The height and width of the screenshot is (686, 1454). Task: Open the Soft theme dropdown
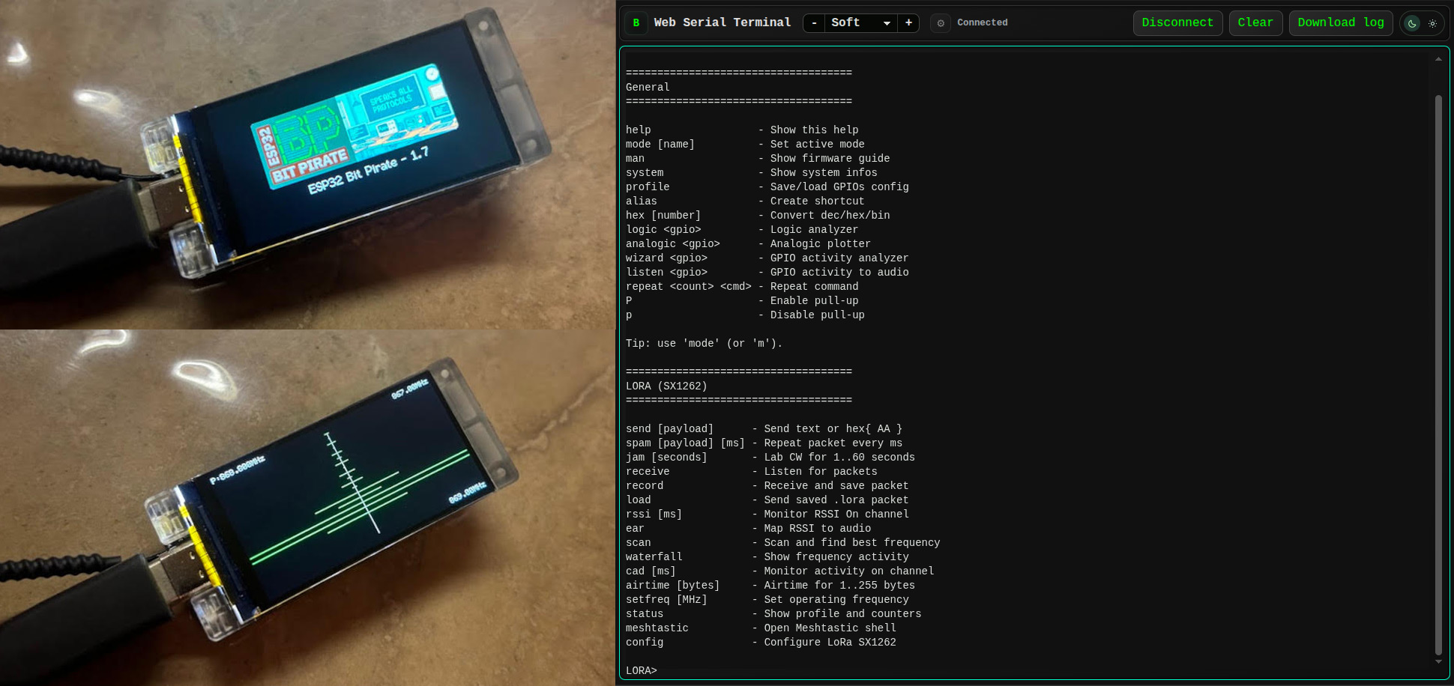coord(861,22)
